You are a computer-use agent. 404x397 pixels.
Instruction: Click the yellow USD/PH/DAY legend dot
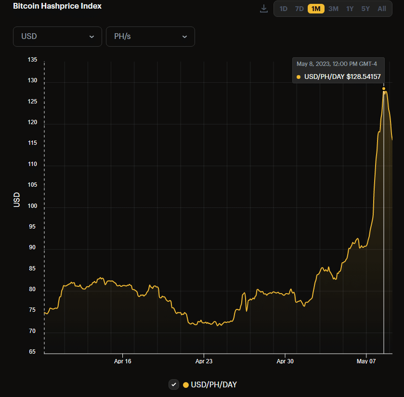(x=186, y=385)
